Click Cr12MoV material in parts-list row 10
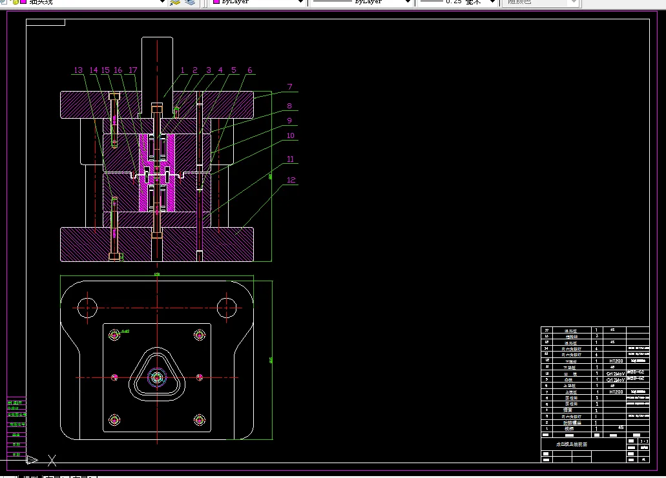 coord(616,373)
